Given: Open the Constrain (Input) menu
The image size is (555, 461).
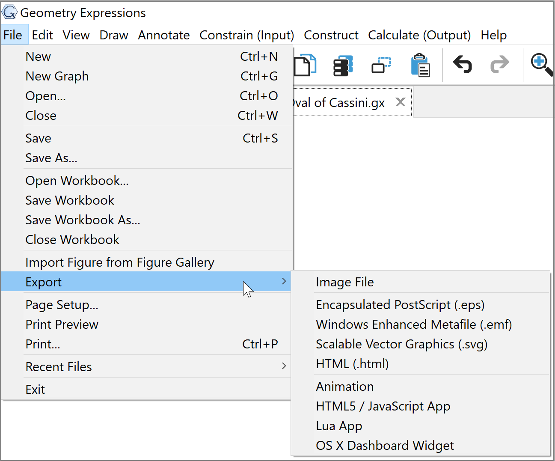Looking at the screenshot, I should tap(246, 35).
